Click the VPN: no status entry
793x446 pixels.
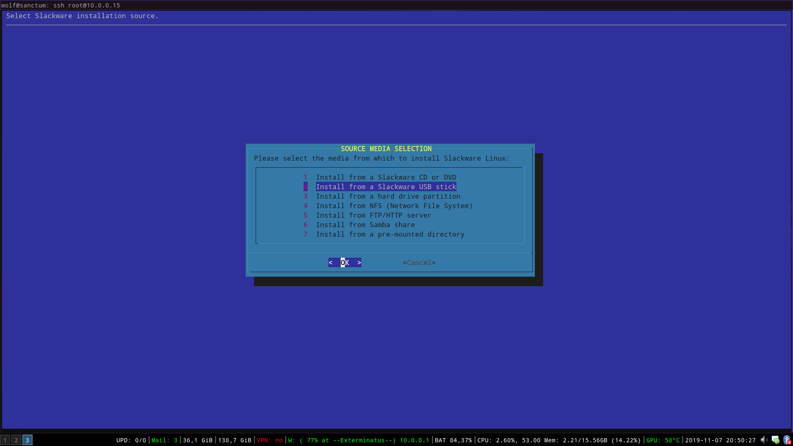click(270, 440)
